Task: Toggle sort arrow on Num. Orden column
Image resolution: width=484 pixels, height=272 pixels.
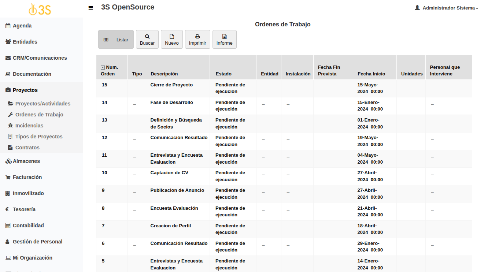Action: click(x=103, y=67)
